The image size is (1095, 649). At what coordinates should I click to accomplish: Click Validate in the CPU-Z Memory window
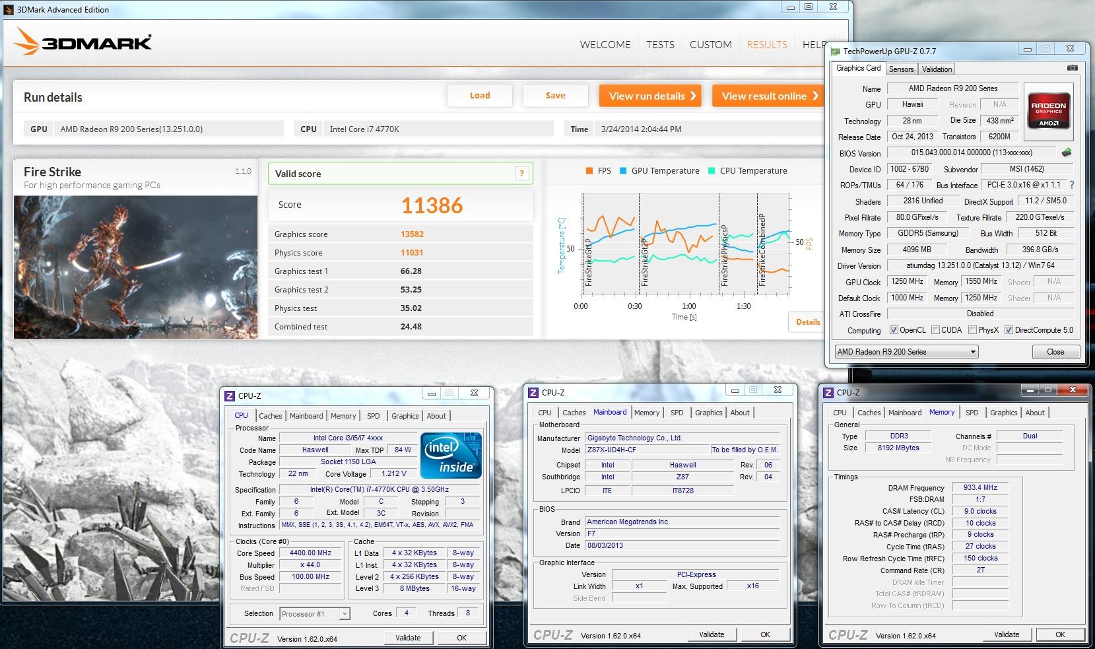click(1007, 634)
